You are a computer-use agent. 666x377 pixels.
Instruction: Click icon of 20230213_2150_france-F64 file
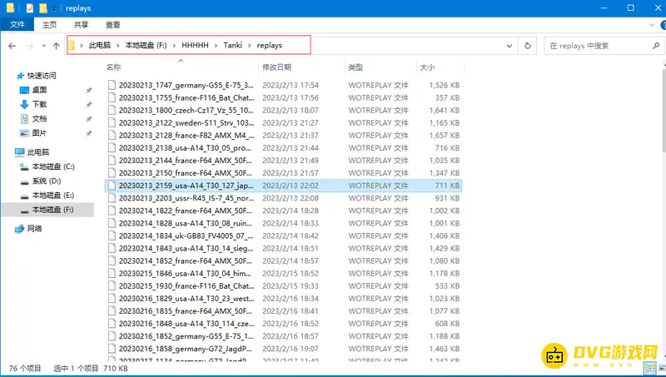112,173
